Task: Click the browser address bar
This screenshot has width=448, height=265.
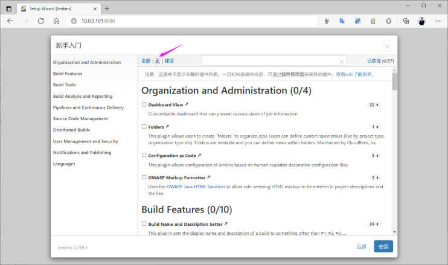Action: point(193,21)
